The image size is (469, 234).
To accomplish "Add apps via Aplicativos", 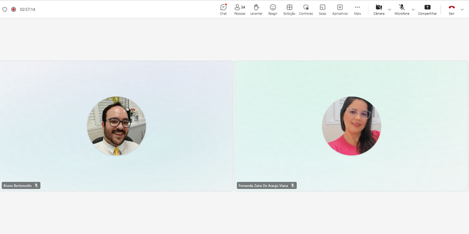I will (340, 9).
